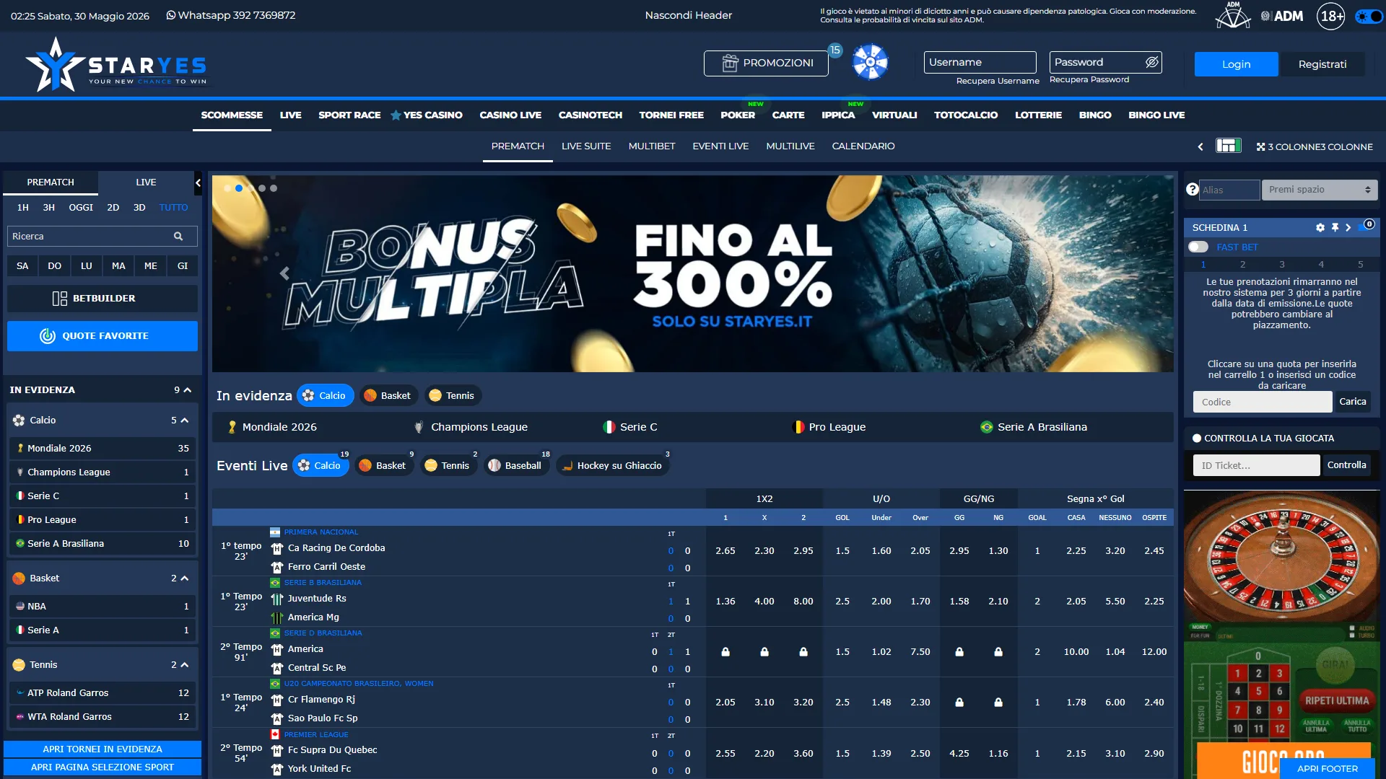The image size is (1386, 779).
Task: Open Schedina settings gear
Action: [1320, 227]
